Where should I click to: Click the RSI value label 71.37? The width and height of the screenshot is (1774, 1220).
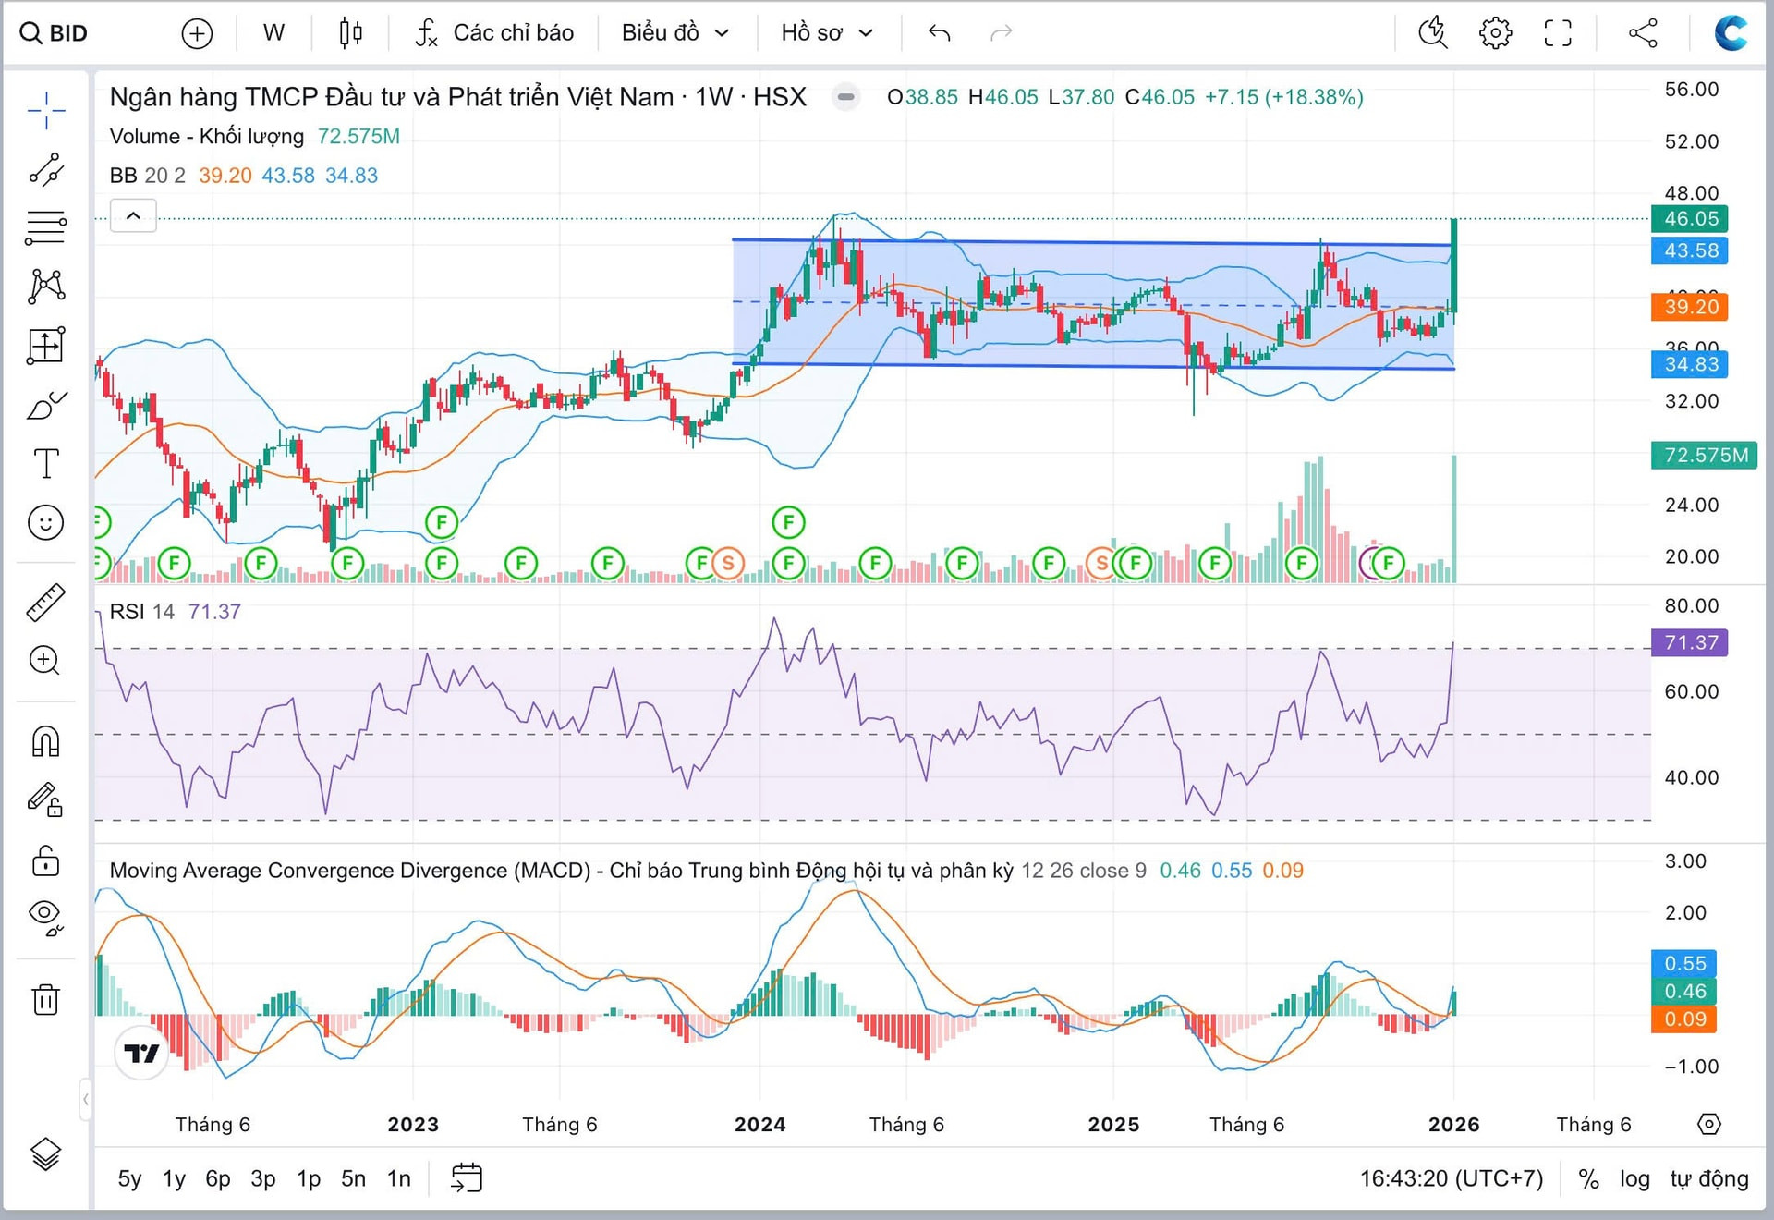[1690, 642]
